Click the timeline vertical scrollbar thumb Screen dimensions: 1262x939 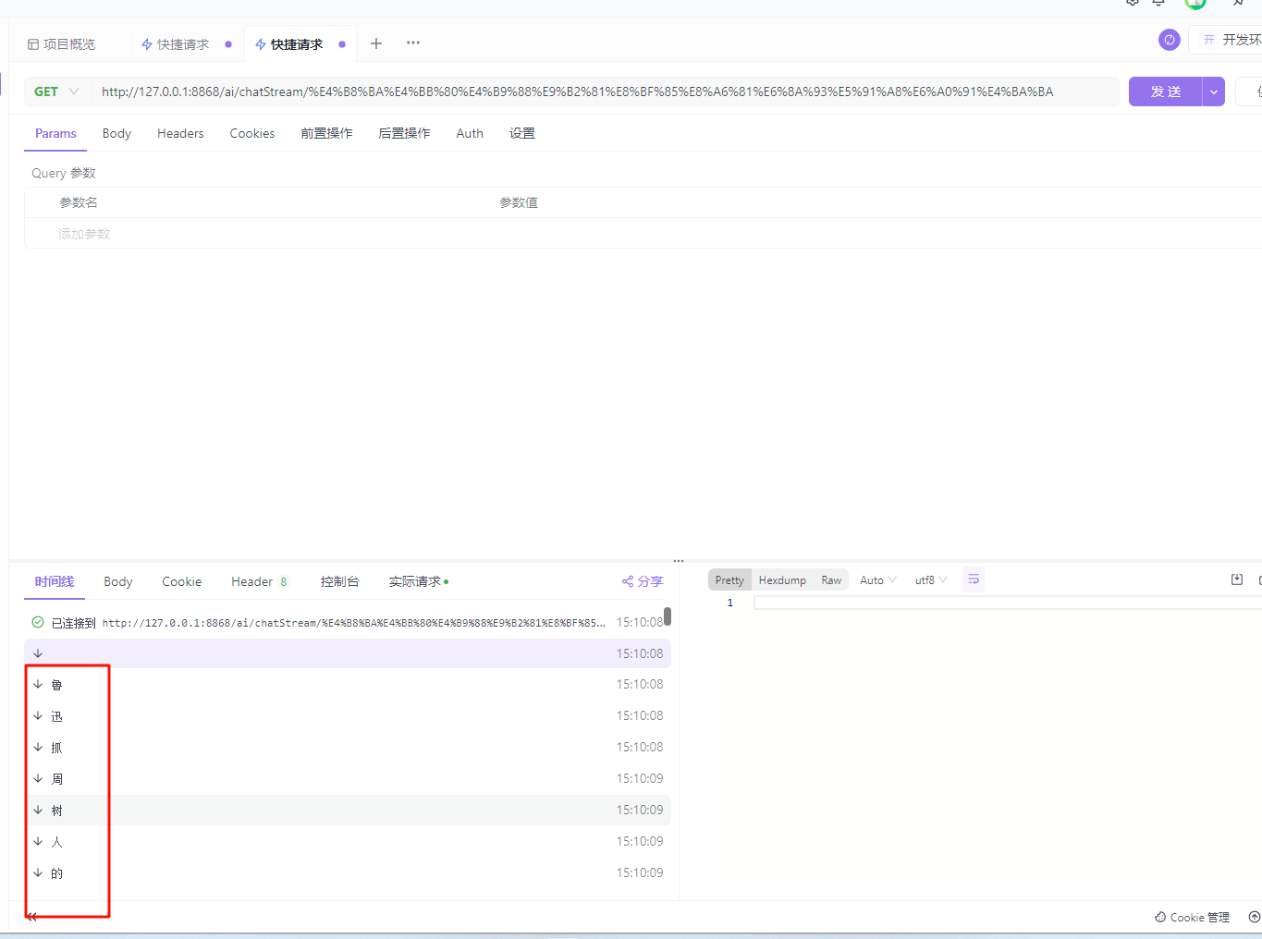668,616
